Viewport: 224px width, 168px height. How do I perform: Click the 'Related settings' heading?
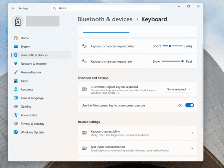[x=89, y=122]
